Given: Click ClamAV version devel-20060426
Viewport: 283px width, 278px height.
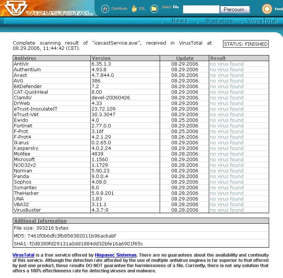Looking at the screenshot, I should tap(111, 97).
